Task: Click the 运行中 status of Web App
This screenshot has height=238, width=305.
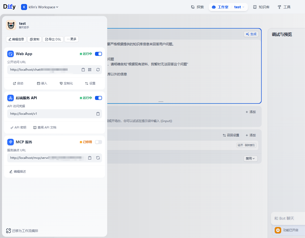Action: 86,54
